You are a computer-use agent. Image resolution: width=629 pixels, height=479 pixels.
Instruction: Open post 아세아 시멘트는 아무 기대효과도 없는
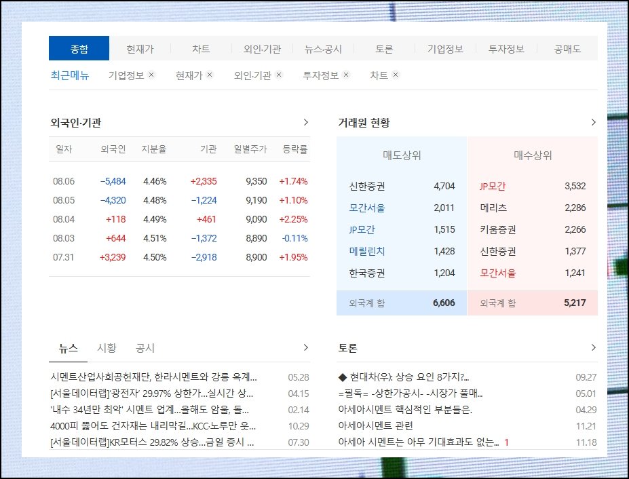pos(419,442)
